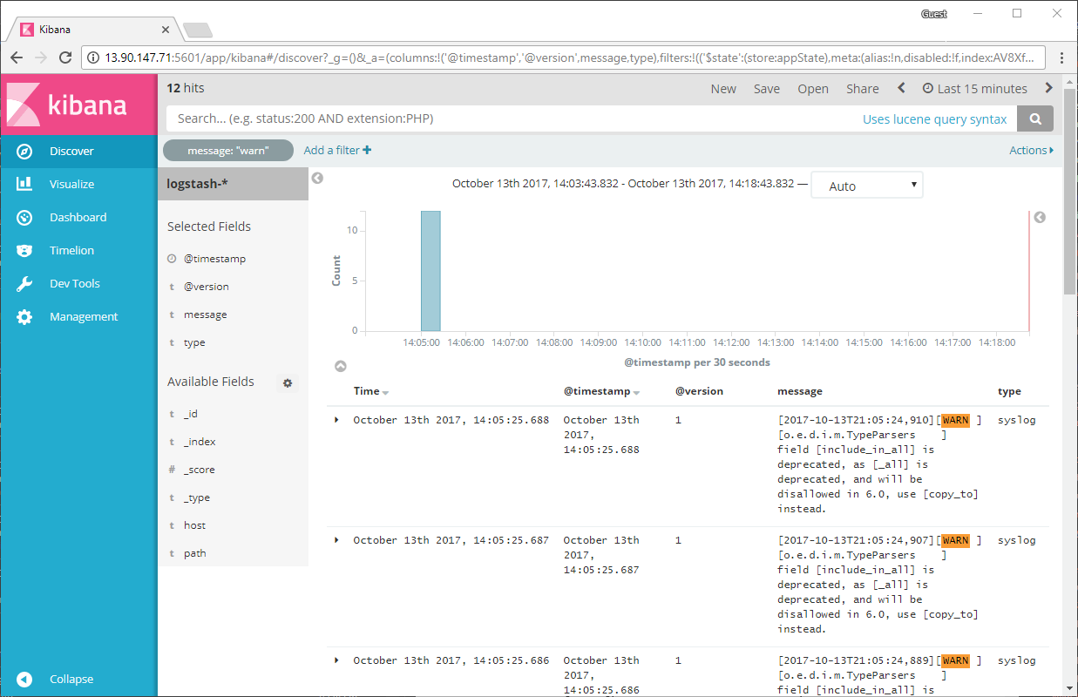This screenshot has height=697, width=1078.
Task: Click the Guest profile label
Action: (x=933, y=14)
